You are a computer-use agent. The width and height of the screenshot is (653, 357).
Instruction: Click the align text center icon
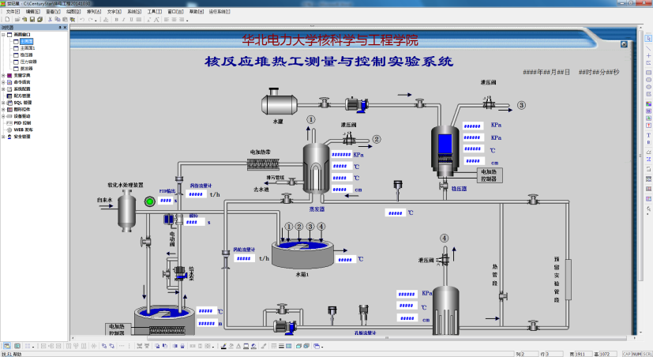[174, 19]
